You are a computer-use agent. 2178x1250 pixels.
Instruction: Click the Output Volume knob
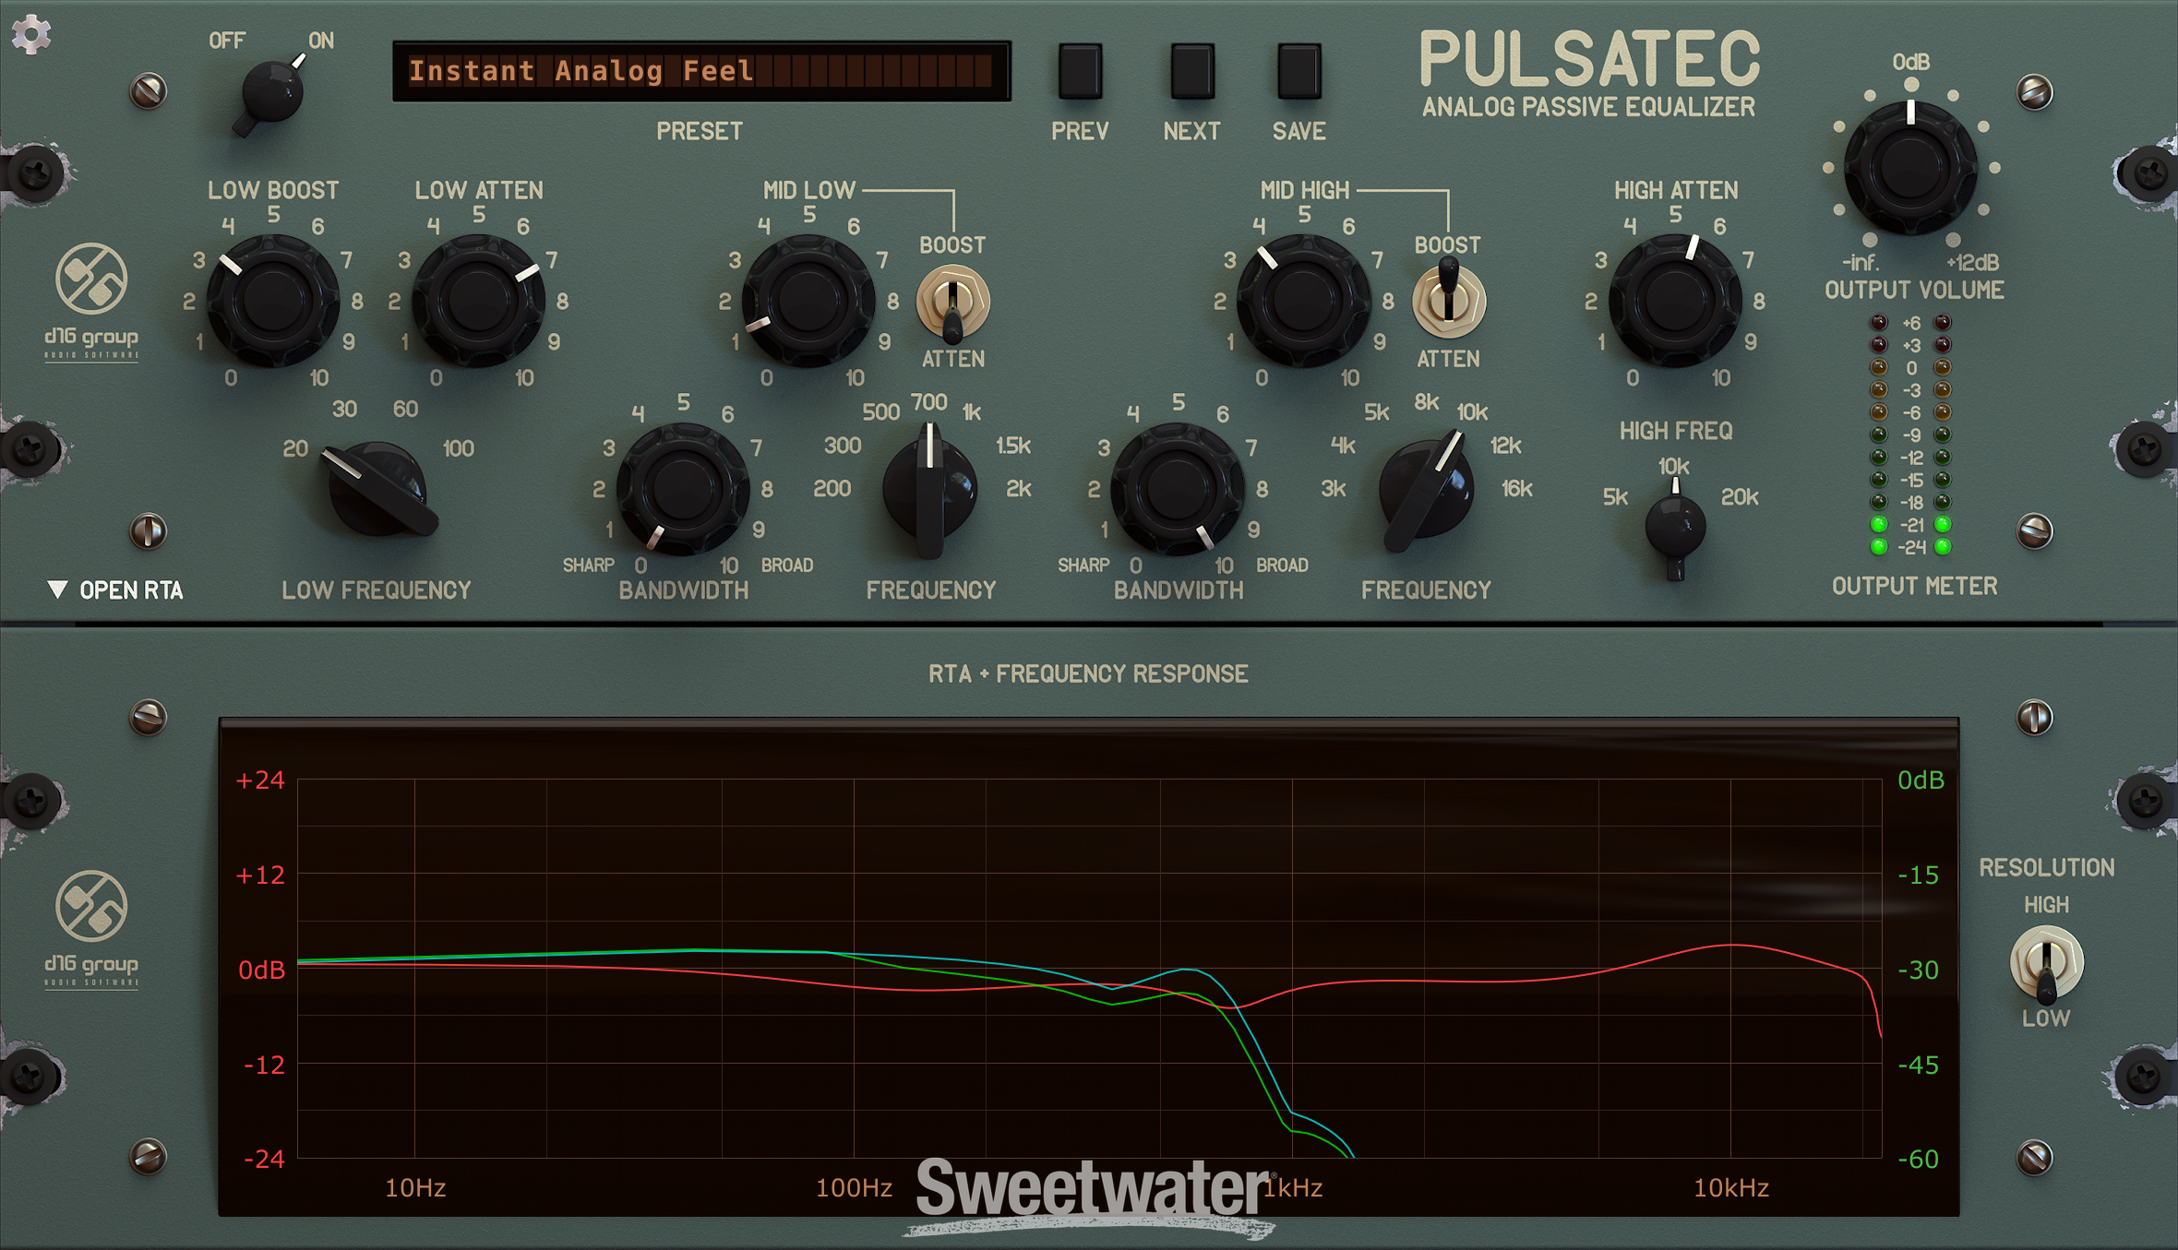1910,168
